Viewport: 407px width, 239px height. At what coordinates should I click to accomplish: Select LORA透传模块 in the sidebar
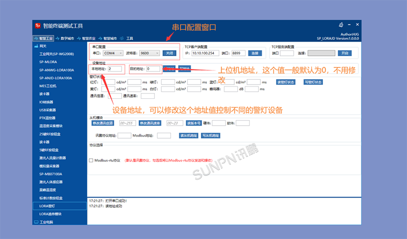(50, 214)
